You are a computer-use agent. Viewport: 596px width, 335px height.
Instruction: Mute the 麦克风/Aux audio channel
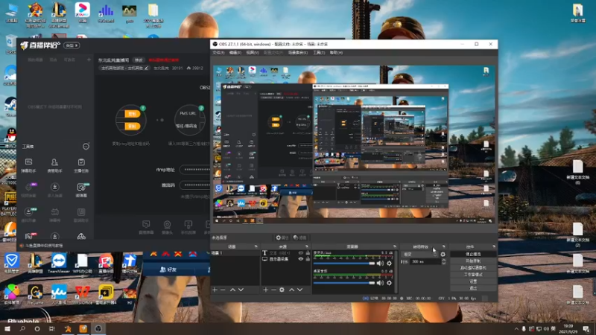tap(380, 264)
